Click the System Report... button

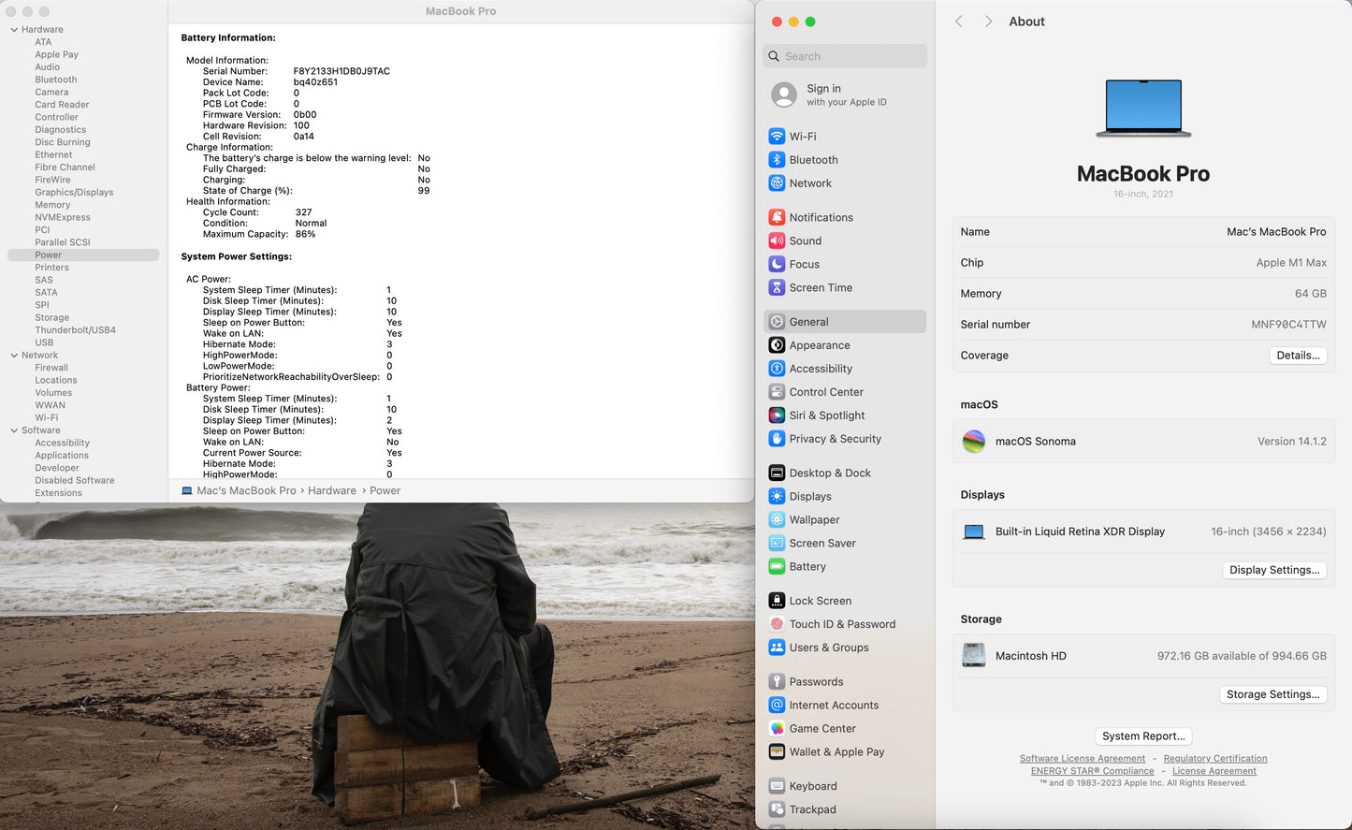[1143, 736]
